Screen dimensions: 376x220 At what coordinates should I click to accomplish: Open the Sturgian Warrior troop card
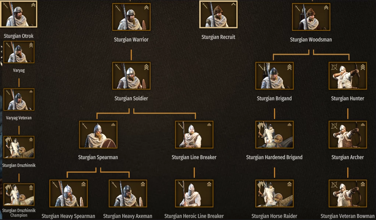131,17
